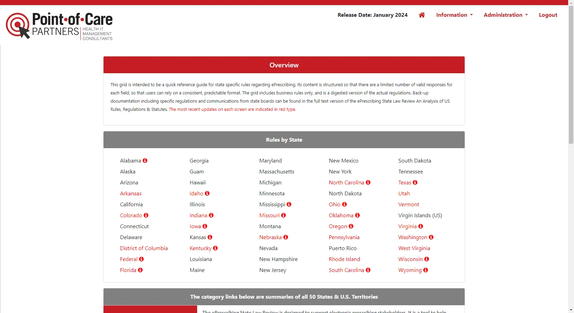Image resolution: width=574 pixels, height=313 pixels.
Task: Click the info icon beside Florida
Action: click(140, 270)
